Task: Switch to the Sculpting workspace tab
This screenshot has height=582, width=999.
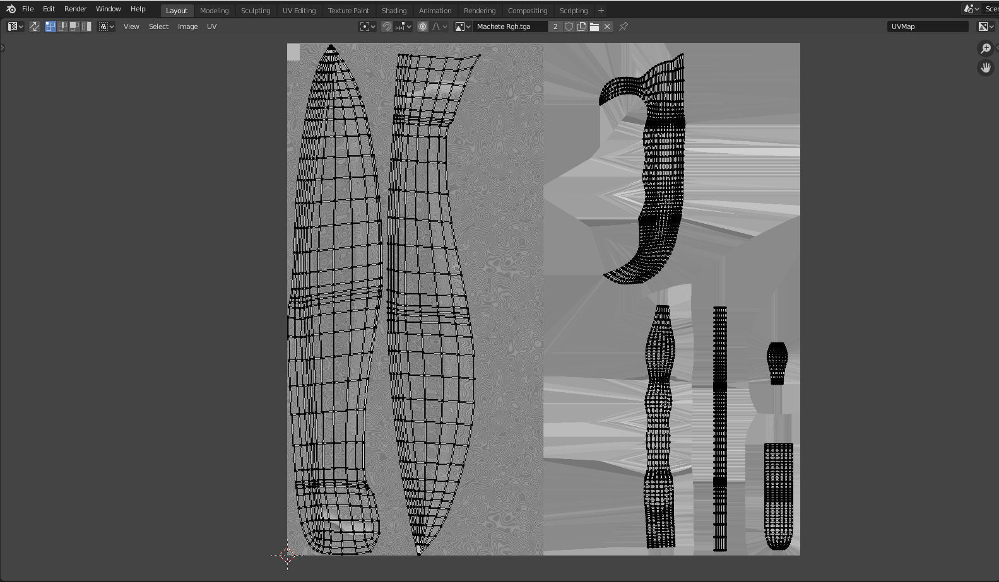Action: [x=256, y=11]
